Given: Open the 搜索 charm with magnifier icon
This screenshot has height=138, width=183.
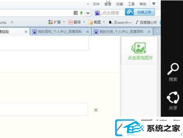Looking at the screenshot, I should [x=173, y=72].
